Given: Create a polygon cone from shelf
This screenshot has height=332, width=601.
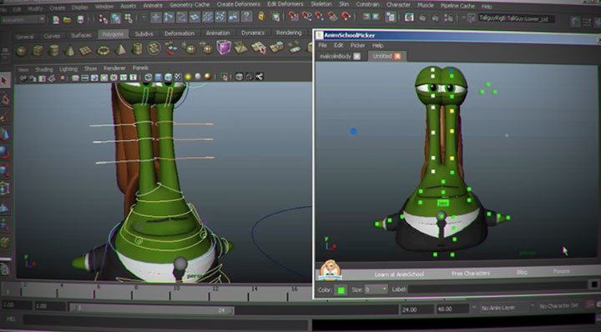Looking at the screenshot, I should [x=70, y=50].
